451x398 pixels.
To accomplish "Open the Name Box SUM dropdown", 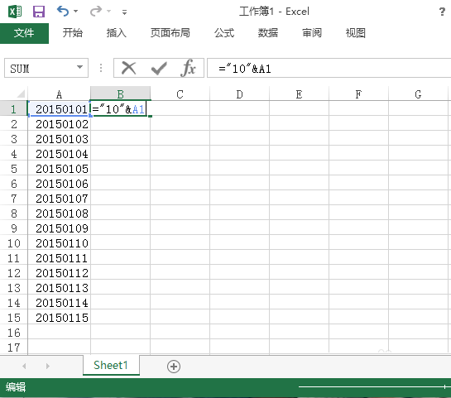I will click(x=79, y=68).
